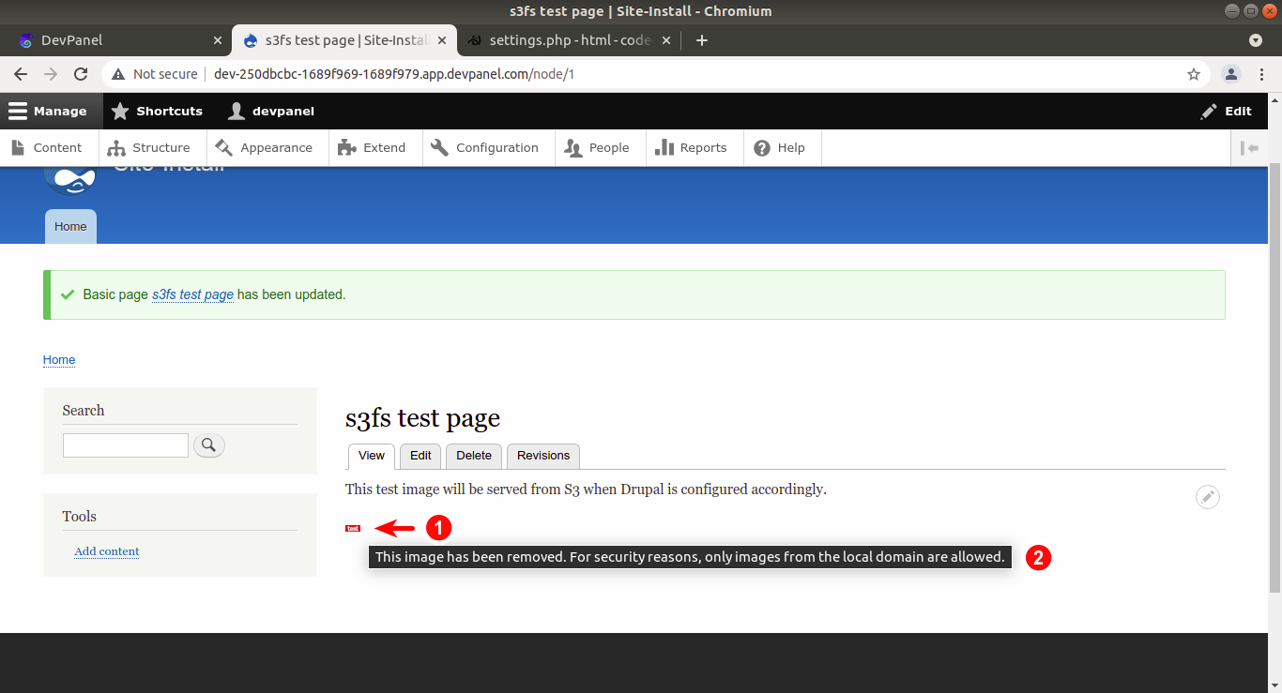Toggle Edit mode with the pencil icon

[x=1209, y=111]
